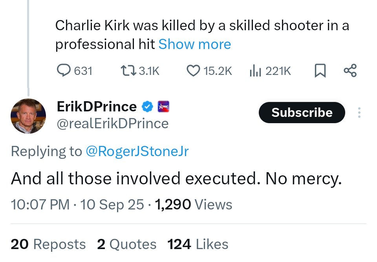Click the @realErikDPrince handle
This screenshot has width=377, height=262.
(x=113, y=124)
